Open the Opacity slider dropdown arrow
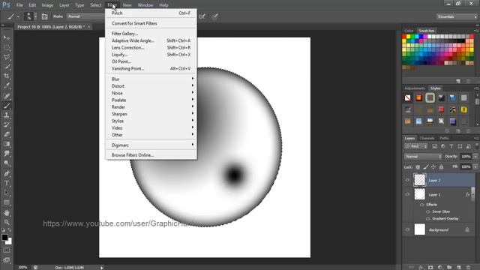This screenshot has width=480, height=270. [x=475, y=157]
